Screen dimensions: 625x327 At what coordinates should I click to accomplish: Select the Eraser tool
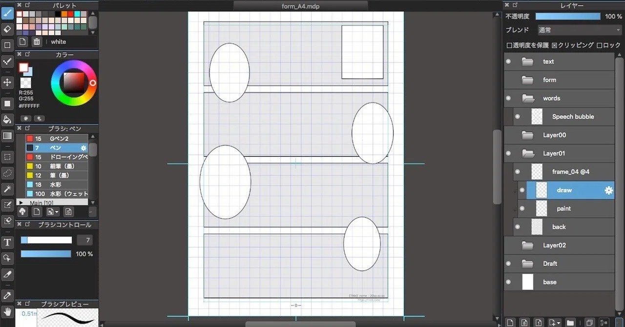click(7, 29)
